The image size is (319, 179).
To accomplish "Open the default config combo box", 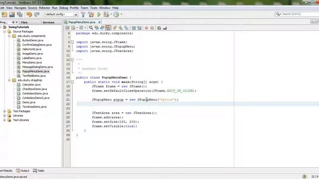I will pyautogui.click(x=61, y=14).
